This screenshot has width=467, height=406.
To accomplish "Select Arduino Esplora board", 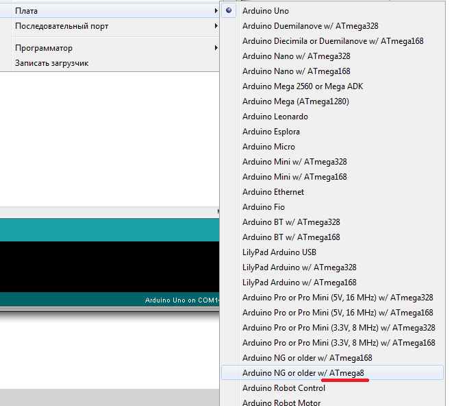I will [x=332, y=132].
